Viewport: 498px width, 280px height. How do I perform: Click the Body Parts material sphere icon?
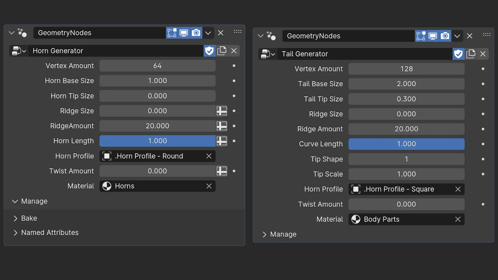(x=356, y=219)
